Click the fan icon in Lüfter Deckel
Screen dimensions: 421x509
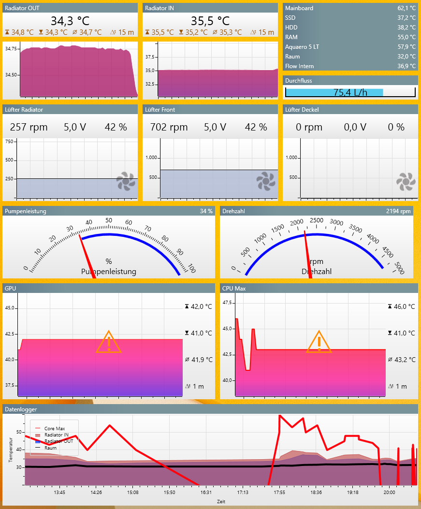(x=406, y=182)
